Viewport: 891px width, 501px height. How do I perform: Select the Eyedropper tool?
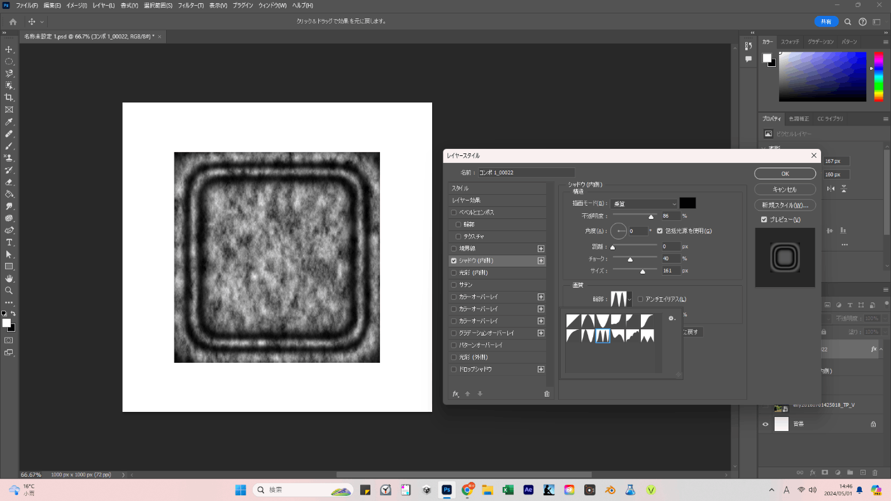[9, 122]
